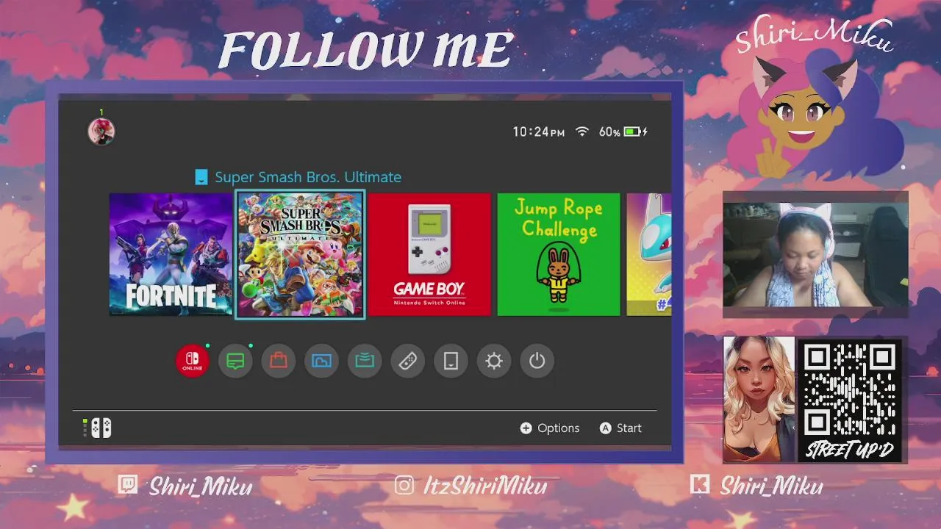Open the user profile avatar icon
Screen dimensions: 941x529
coord(101,132)
